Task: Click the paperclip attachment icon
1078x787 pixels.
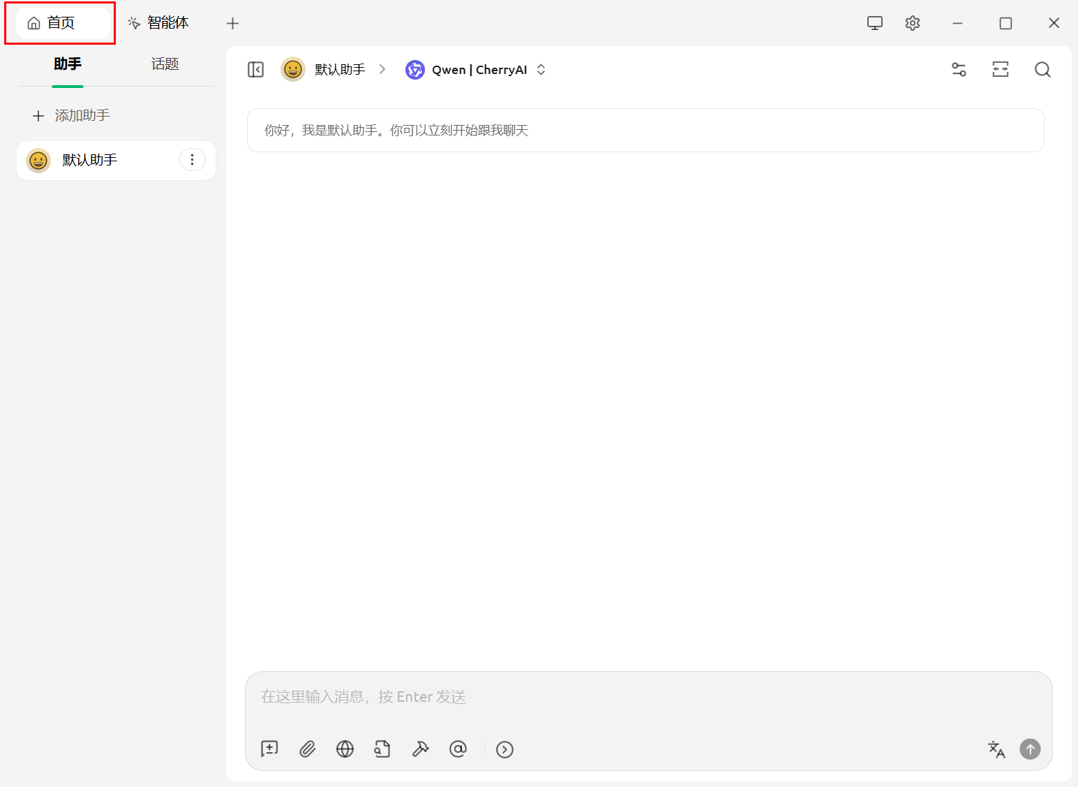Action: coord(307,749)
